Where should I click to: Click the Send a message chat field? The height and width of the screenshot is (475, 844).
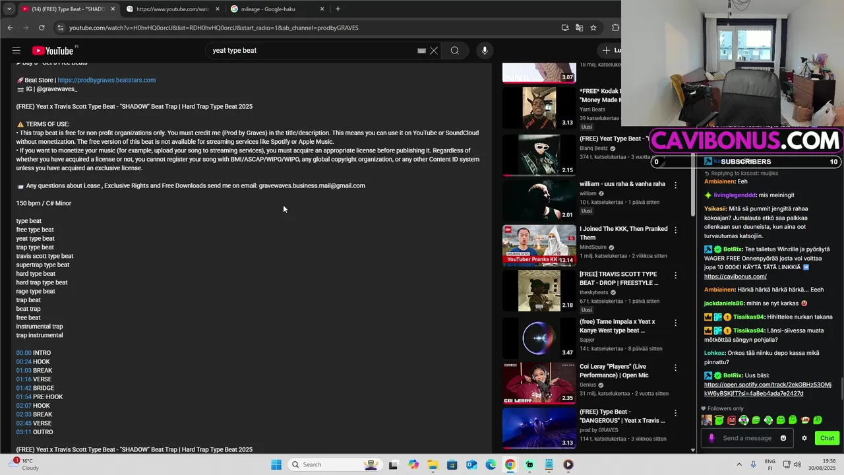[x=746, y=438]
